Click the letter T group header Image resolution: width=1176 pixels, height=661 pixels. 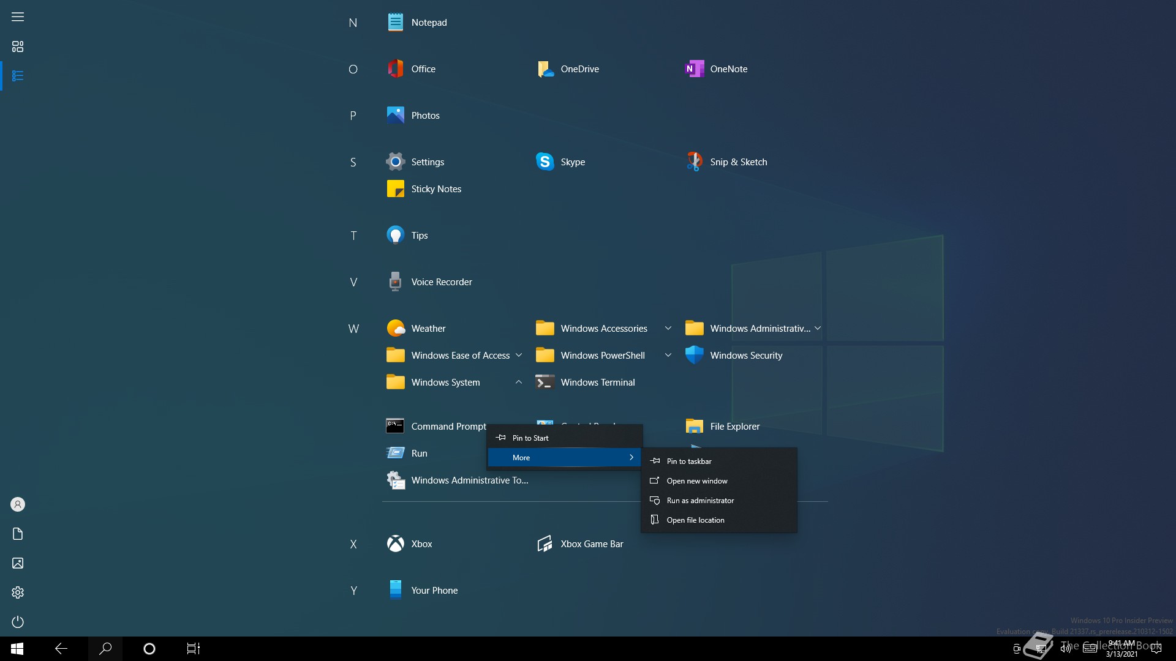pos(353,236)
